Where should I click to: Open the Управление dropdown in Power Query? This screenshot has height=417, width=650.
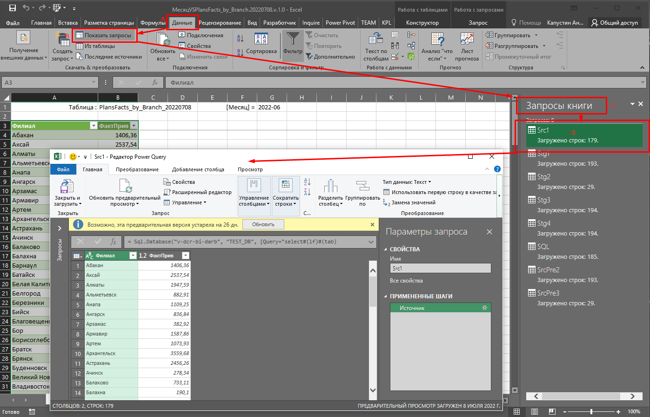(185, 202)
